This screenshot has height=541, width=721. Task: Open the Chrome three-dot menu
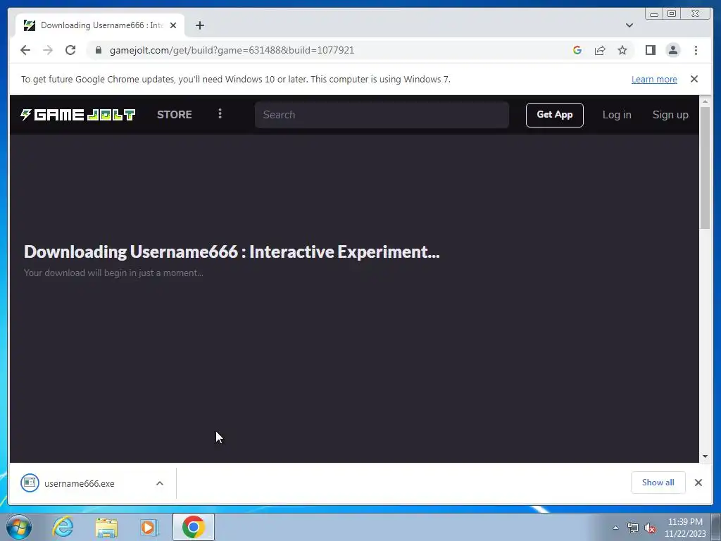click(696, 50)
